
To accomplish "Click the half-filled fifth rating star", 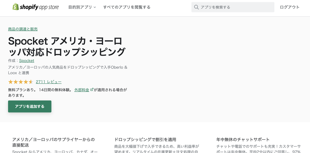I will 31,82.
